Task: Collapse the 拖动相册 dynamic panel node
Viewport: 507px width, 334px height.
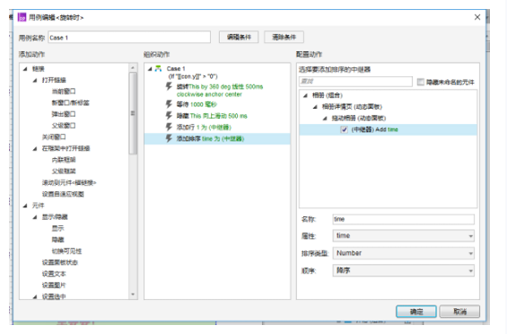Action: (x=325, y=119)
